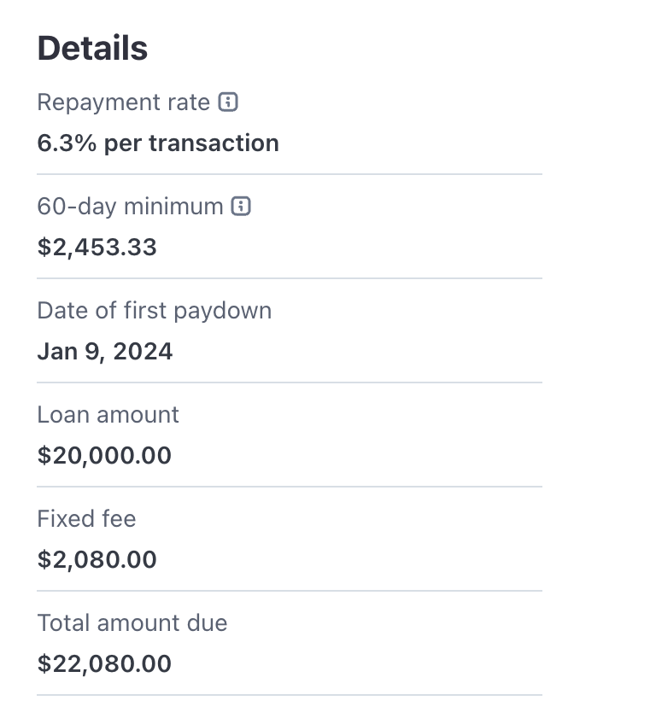The width and height of the screenshot is (656, 724).
Task: Select the 60-day minimum label text
Action: point(130,206)
